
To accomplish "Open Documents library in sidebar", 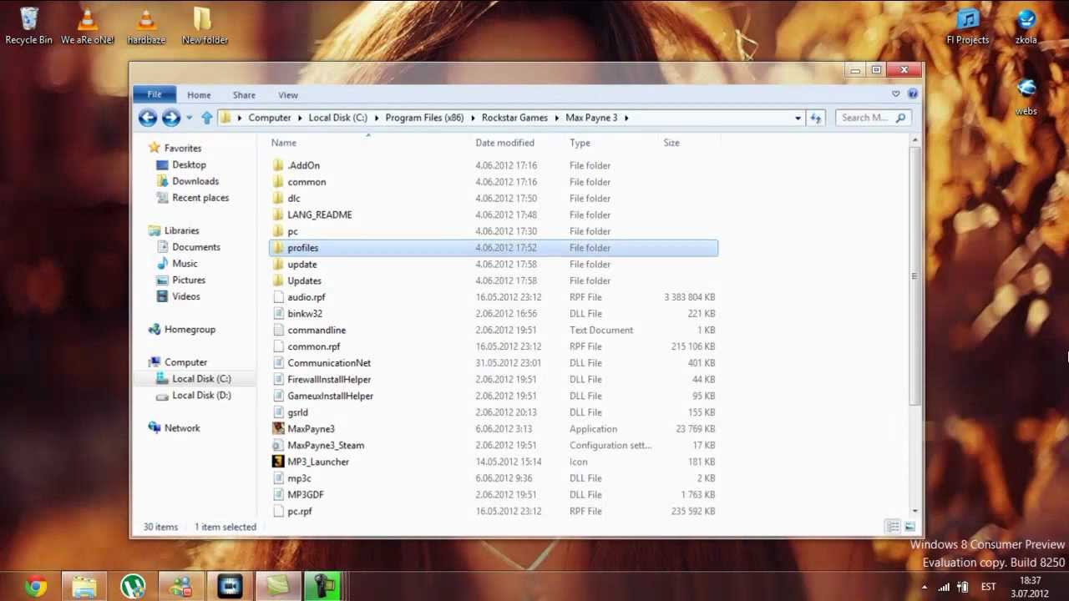I will pyautogui.click(x=196, y=247).
